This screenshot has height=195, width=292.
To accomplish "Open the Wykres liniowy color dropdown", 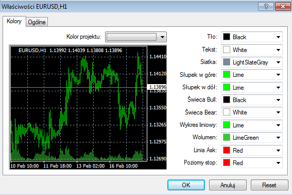I will click(x=252, y=125).
